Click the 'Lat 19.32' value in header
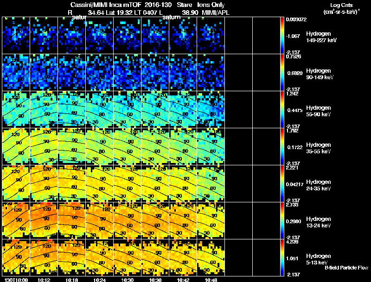The image size is (371, 282). [x=120, y=13]
